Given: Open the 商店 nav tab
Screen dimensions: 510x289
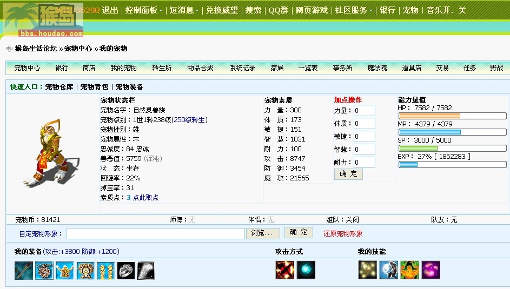Looking at the screenshot, I should click(x=89, y=68).
